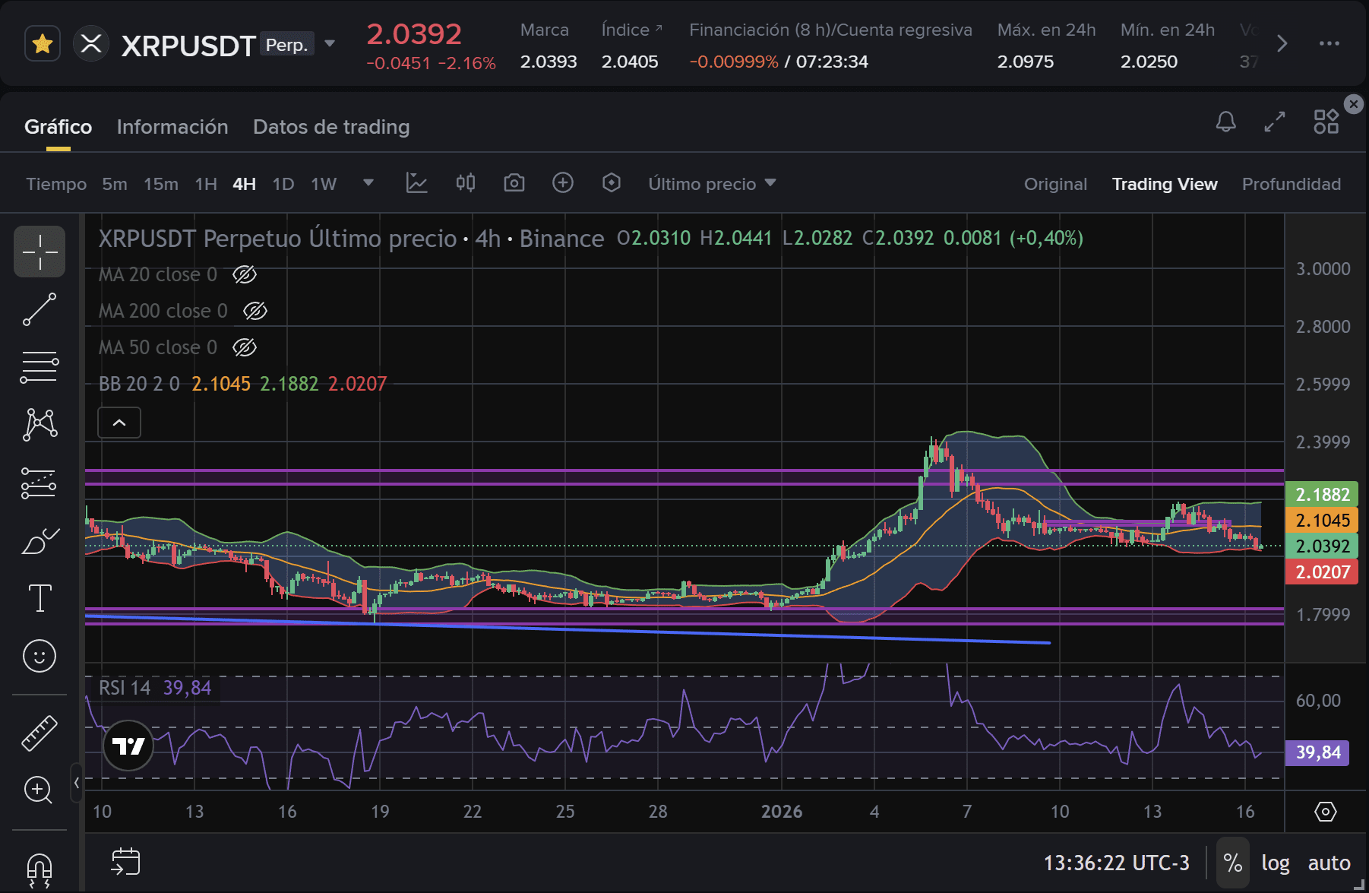This screenshot has height=893, width=1369.
Task: Toggle visibility of MA 20 indicator
Action: pyautogui.click(x=245, y=274)
